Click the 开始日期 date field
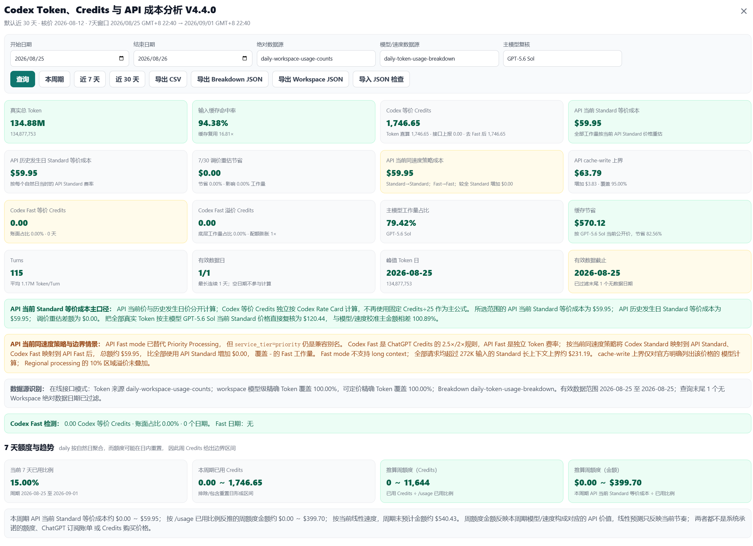753x546 pixels. coord(70,58)
